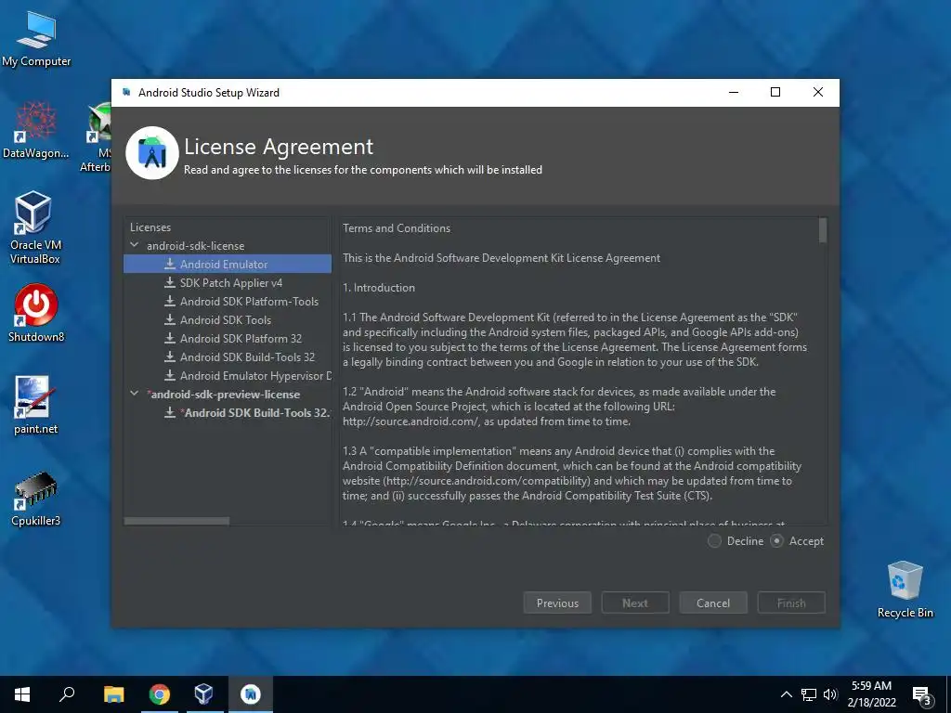Image resolution: width=951 pixels, height=713 pixels.
Task: Open VirtualBox from the taskbar
Action: (204, 694)
